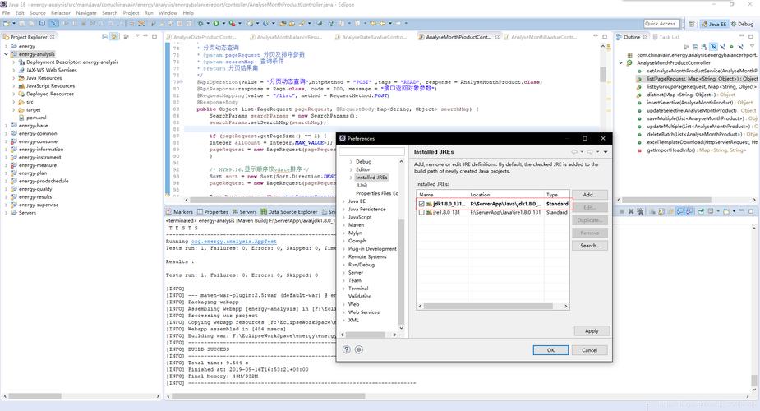Check the jre1.8.0_131 JRE checkbox
The width and height of the screenshot is (760, 411).
(x=421, y=212)
